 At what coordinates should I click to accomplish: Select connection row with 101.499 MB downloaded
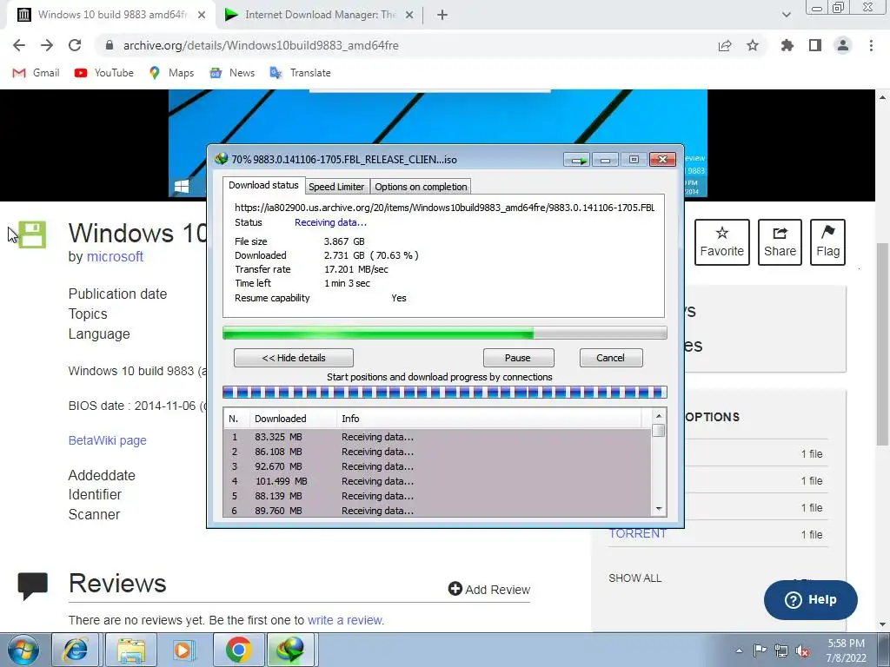(437, 481)
